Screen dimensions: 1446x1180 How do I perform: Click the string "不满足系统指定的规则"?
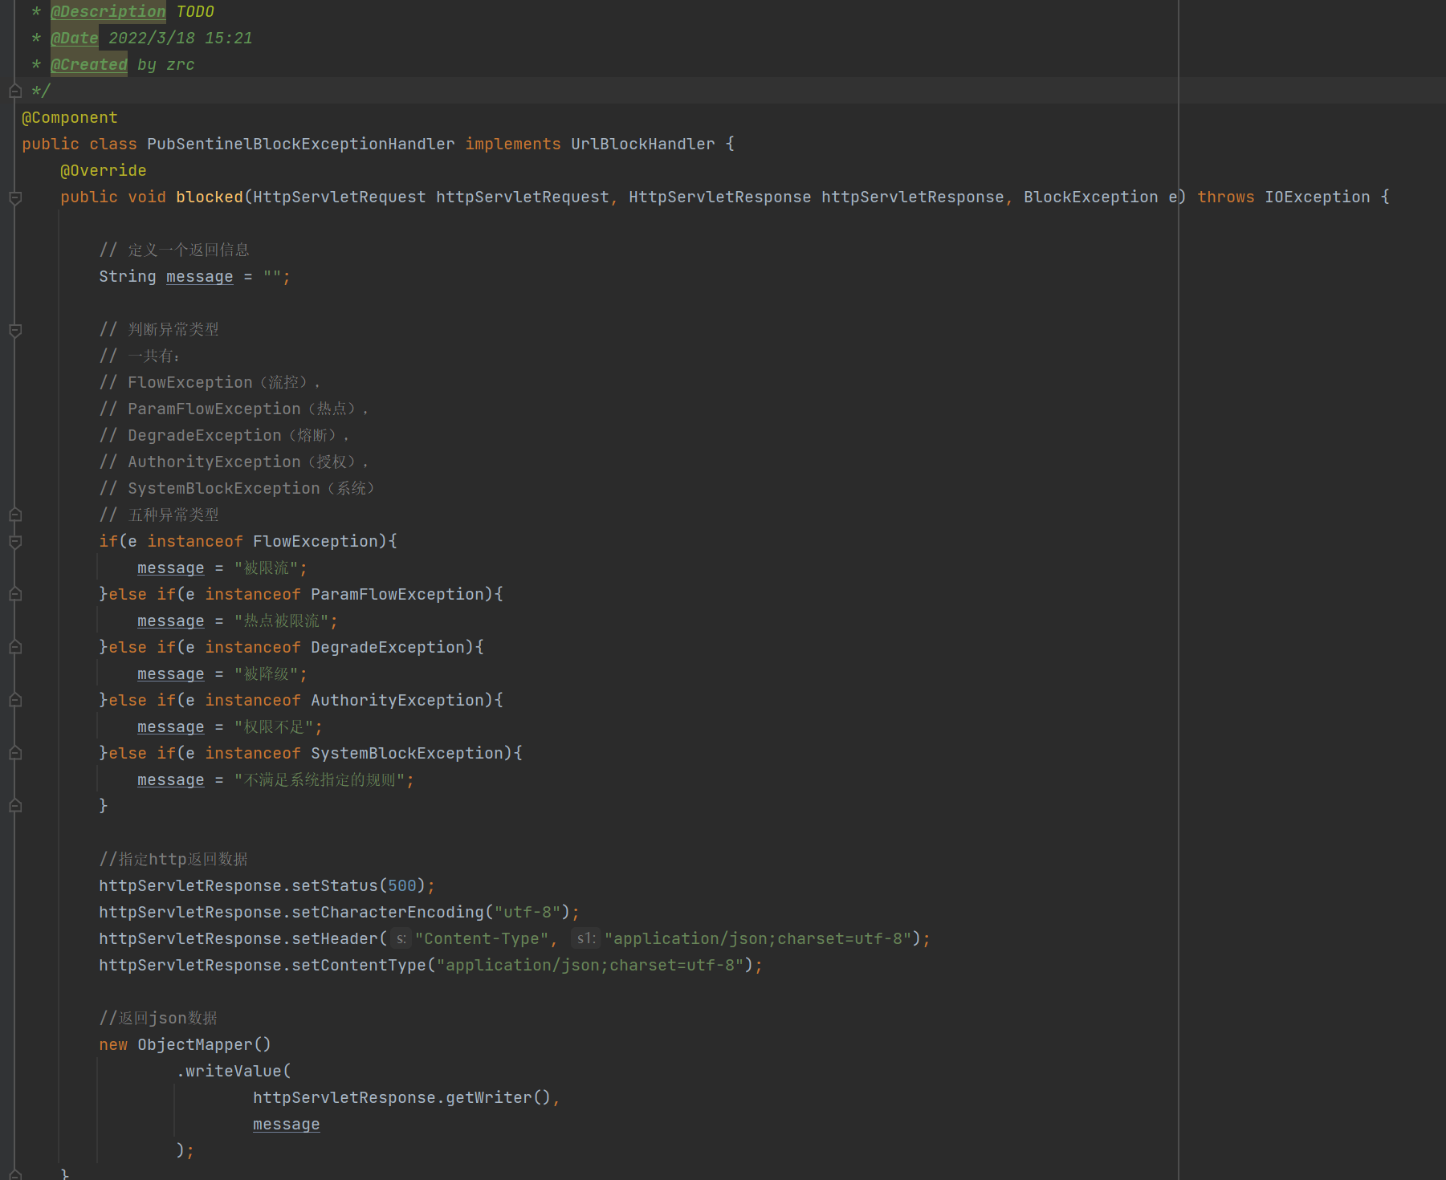pos(320,780)
